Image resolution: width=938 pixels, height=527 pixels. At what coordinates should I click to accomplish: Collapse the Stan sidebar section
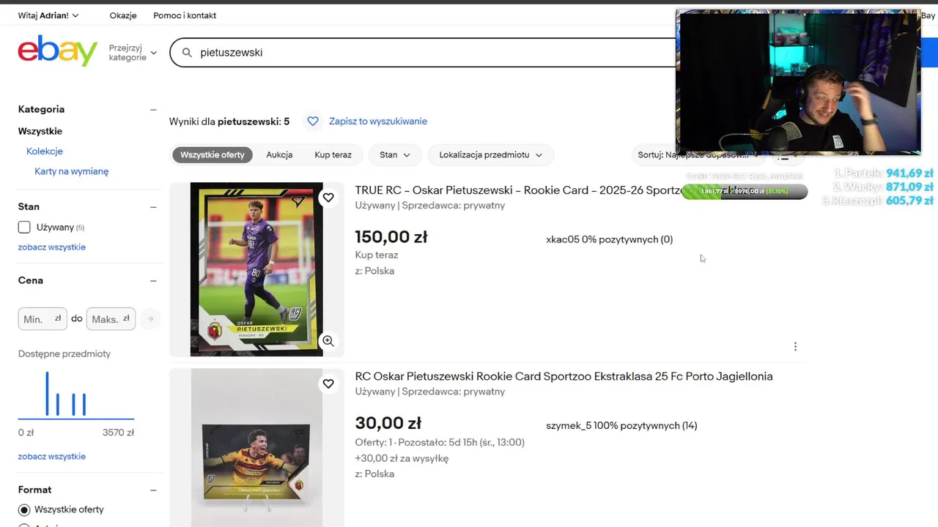click(x=153, y=207)
